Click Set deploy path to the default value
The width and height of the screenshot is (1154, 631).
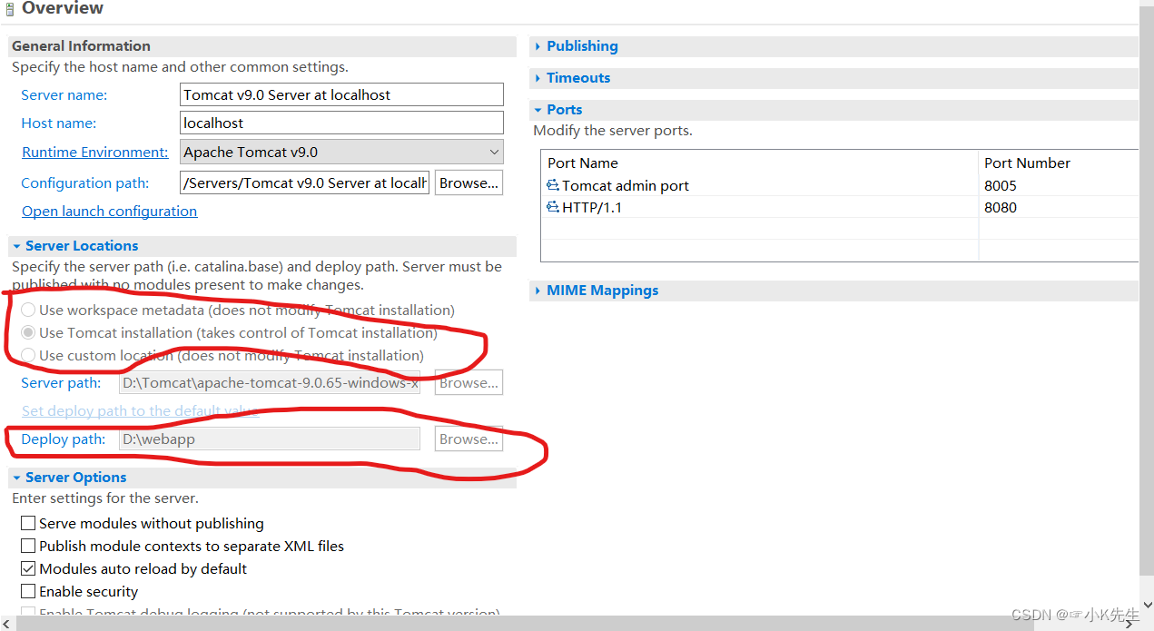click(140, 410)
